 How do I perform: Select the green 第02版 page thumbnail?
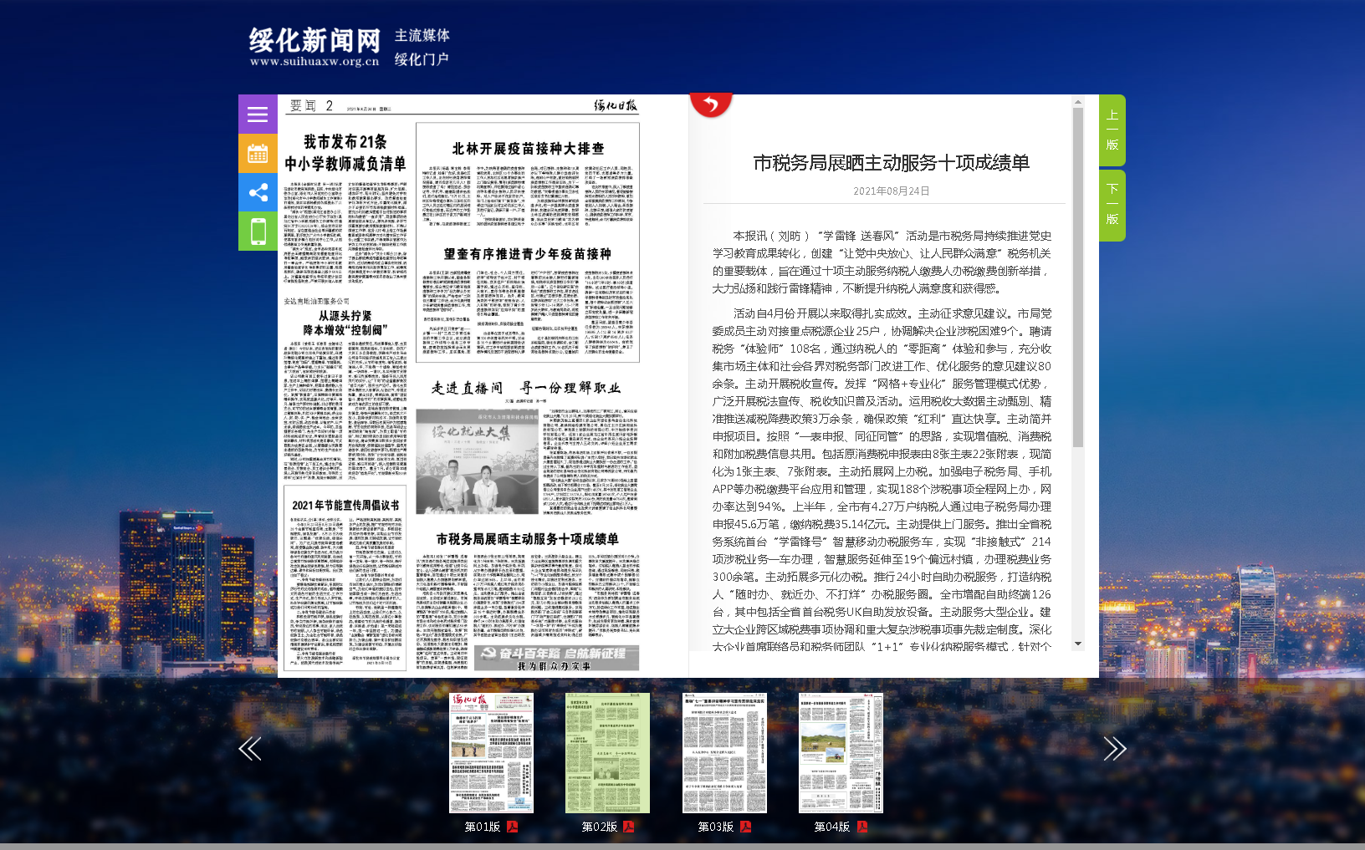coord(607,752)
